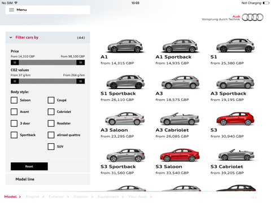Go to the Your Audi tab

140,197
